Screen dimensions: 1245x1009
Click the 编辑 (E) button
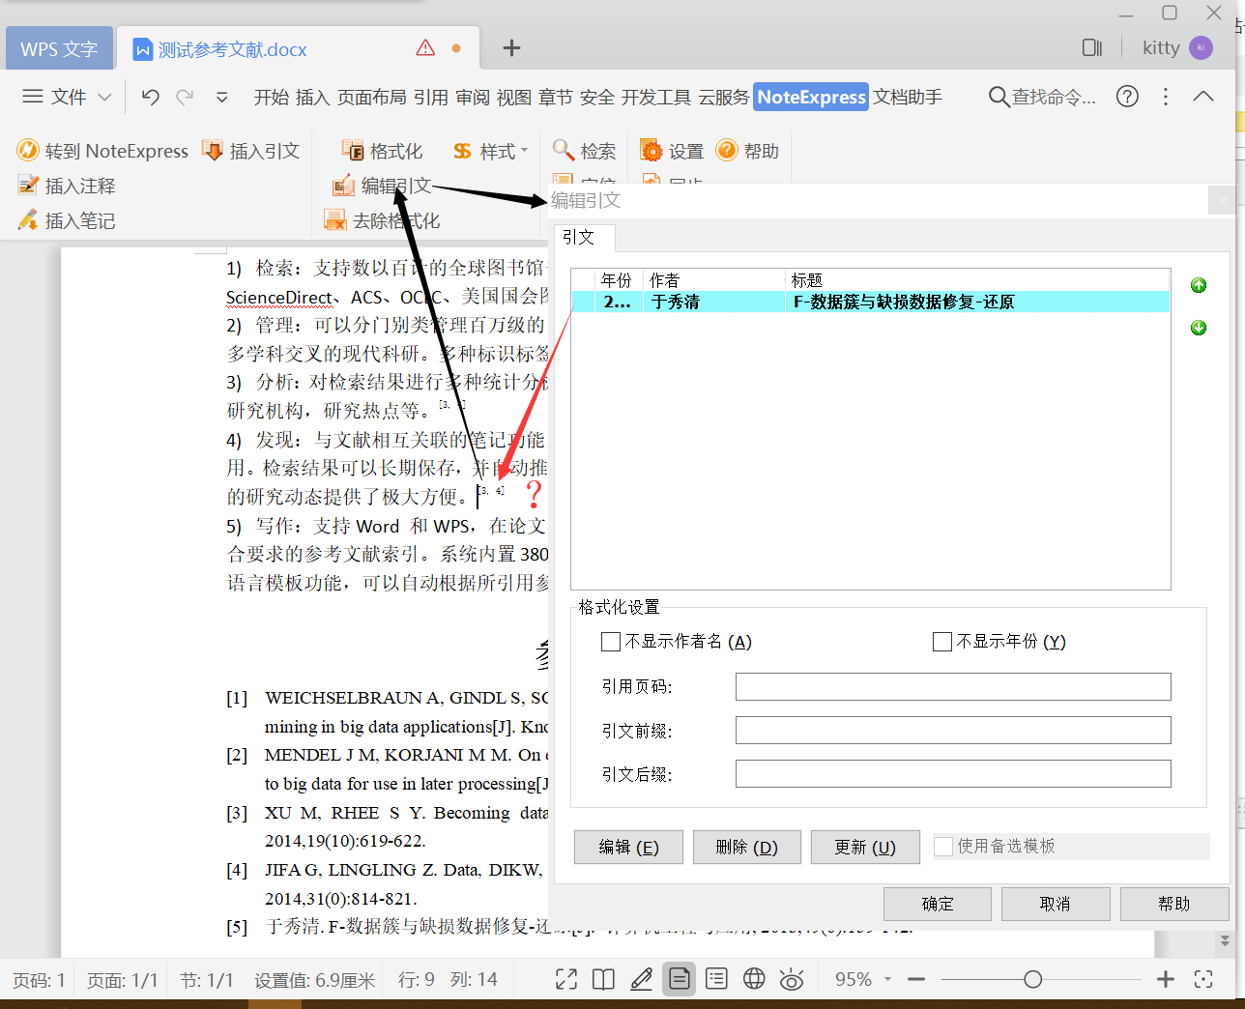tap(628, 847)
